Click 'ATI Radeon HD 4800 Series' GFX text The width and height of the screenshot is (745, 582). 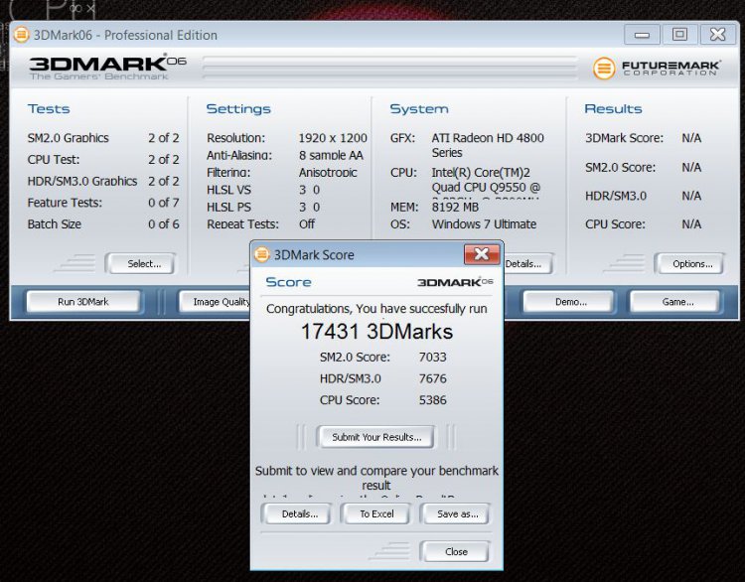click(488, 145)
